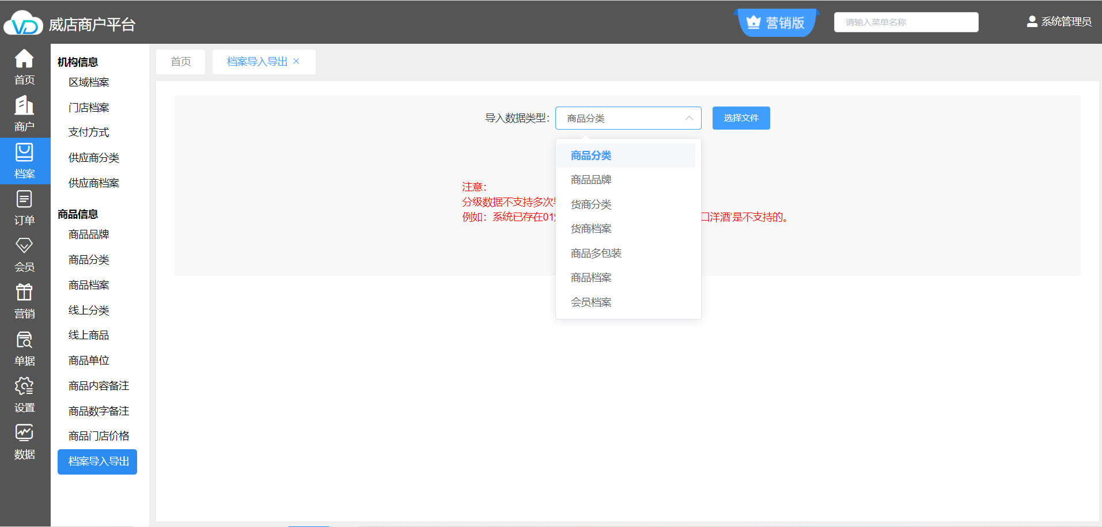1102x527 pixels.
Task: Click the 营销版 edition badge
Action: click(x=777, y=23)
